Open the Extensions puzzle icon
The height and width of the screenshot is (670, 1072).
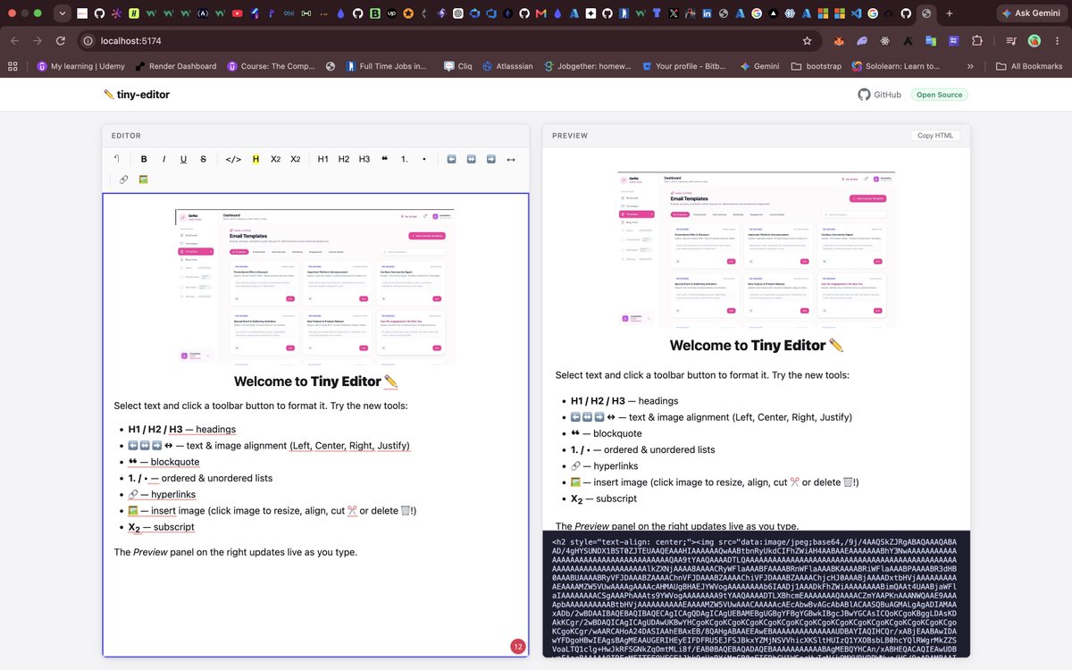pos(976,41)
